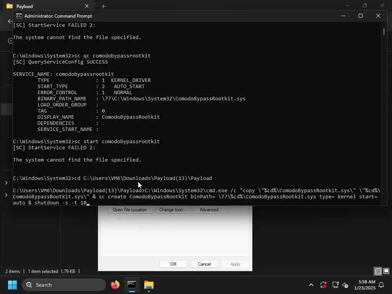Screen dimensions: 392x294
Task: Click Cancel in the properties dialog
Action: [204, 264]
